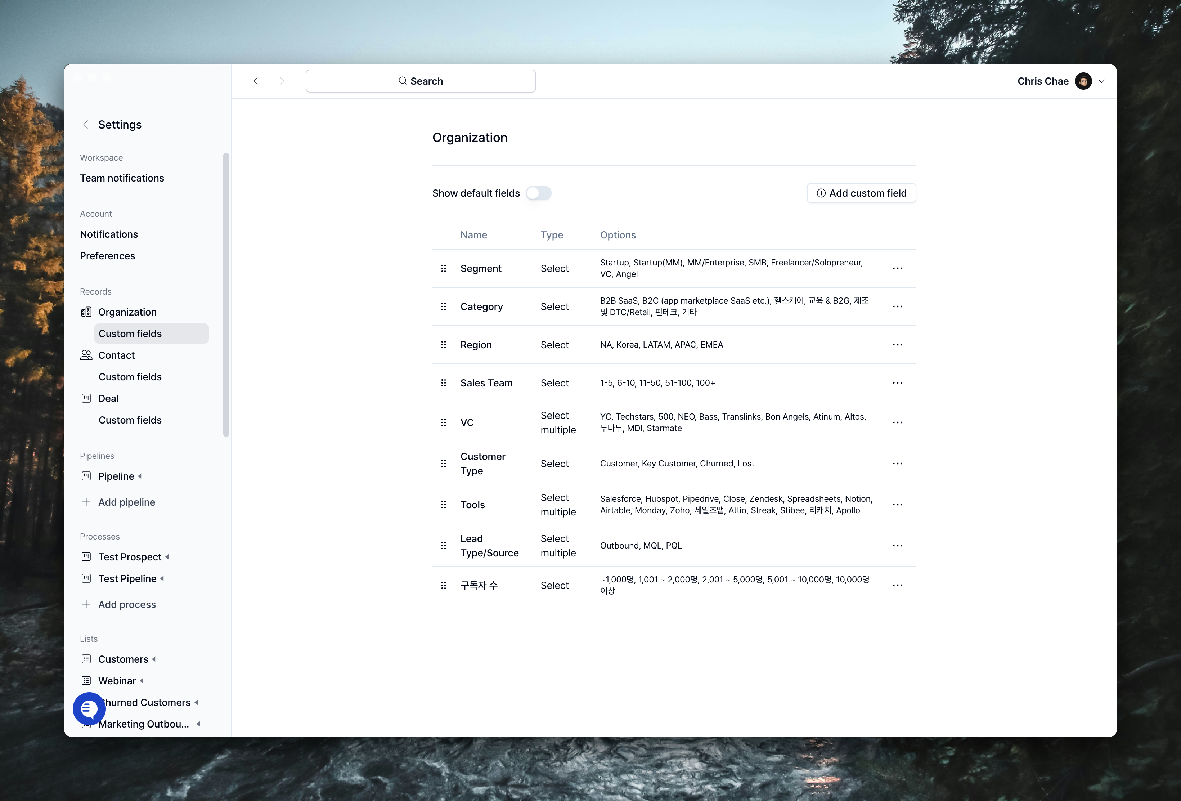
Task: Open Contact Custom fields section
Action: pos(130,377)
